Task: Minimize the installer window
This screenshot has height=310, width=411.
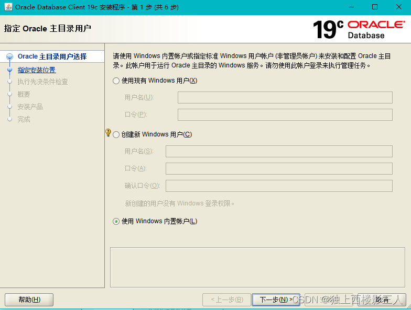Action: click(351, 7)
